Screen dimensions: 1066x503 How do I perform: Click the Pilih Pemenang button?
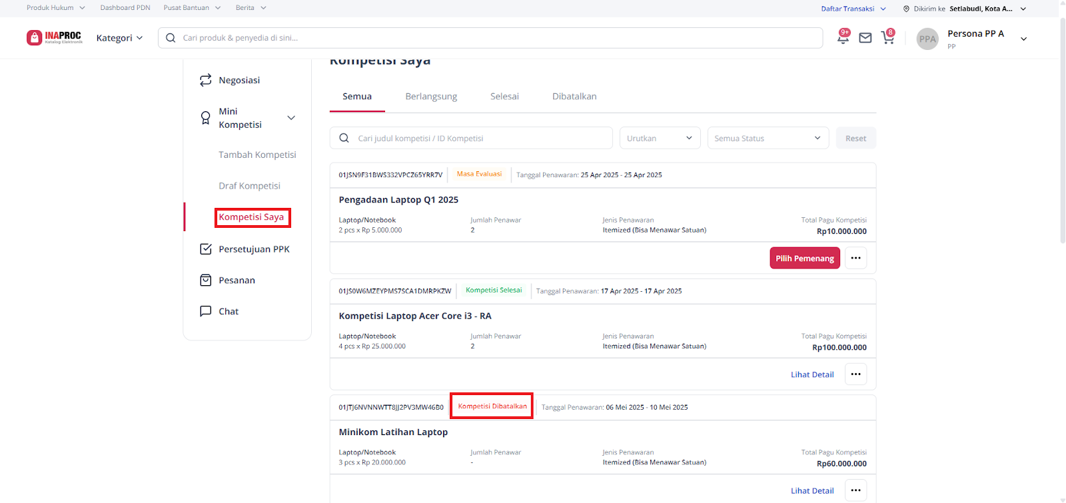[804, 258]
